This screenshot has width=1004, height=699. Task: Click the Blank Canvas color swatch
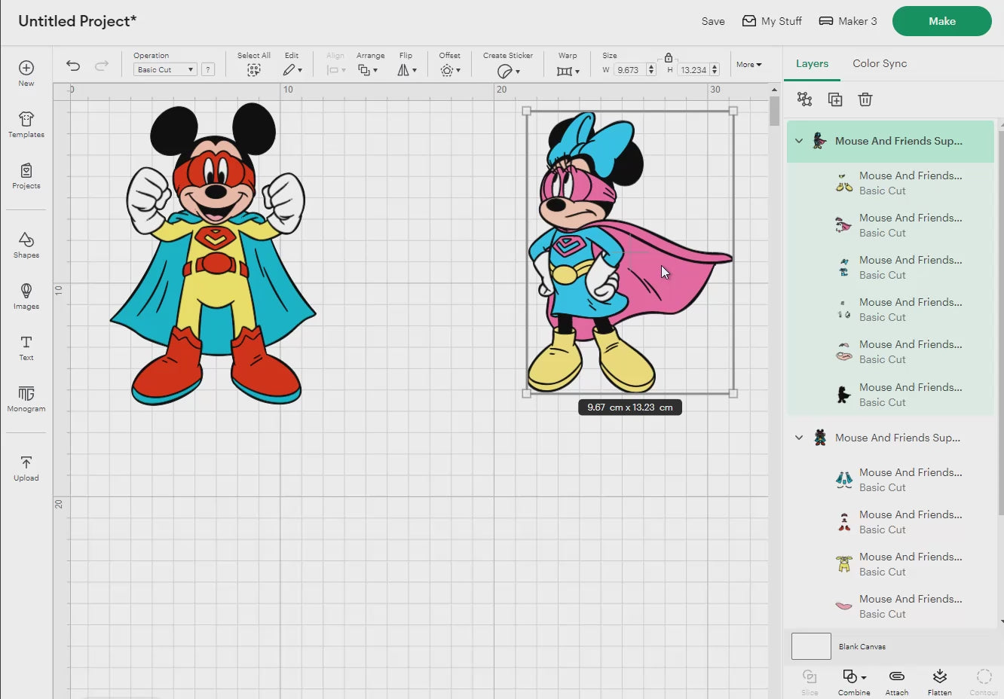point(811,646)
